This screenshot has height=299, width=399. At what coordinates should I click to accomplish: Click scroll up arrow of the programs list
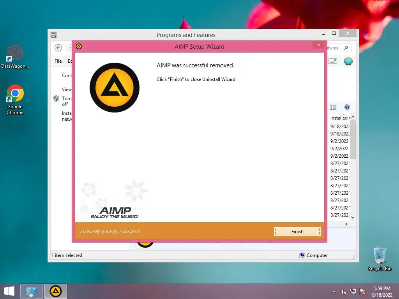tap(353, 117)
